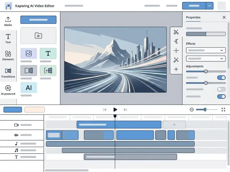Click the segmented bar under Properties
The height and width of the screenshot is (172, 230).
(x=206, y=34)
